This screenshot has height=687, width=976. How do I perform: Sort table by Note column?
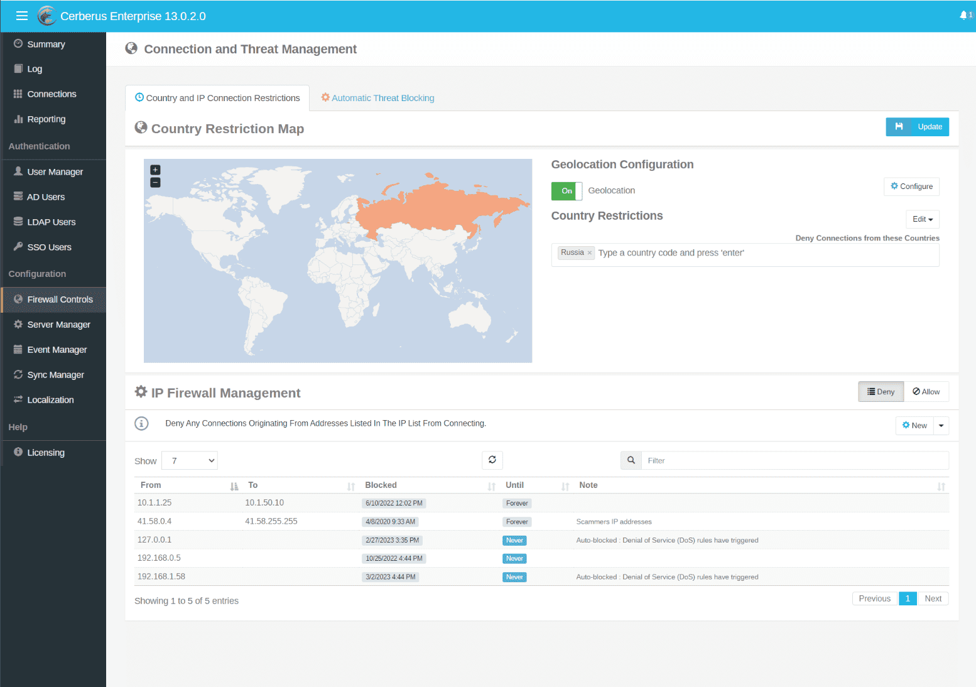(x=761, y=485)
